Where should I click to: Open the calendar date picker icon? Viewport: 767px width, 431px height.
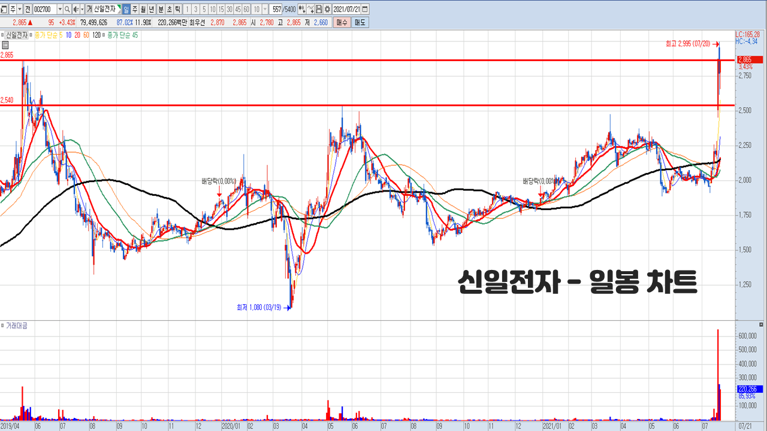[365, 9]
